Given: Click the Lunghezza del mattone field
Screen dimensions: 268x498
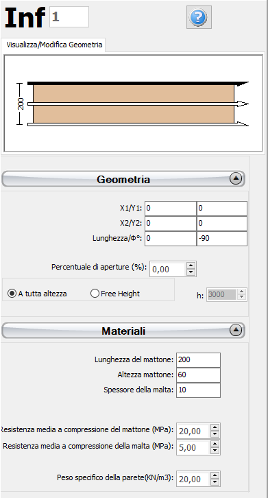Looking at the screenshot, I should tap(198, 360).
